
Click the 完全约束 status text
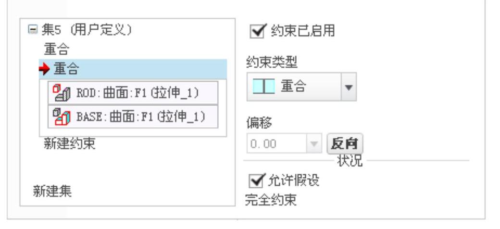point(271,200)
